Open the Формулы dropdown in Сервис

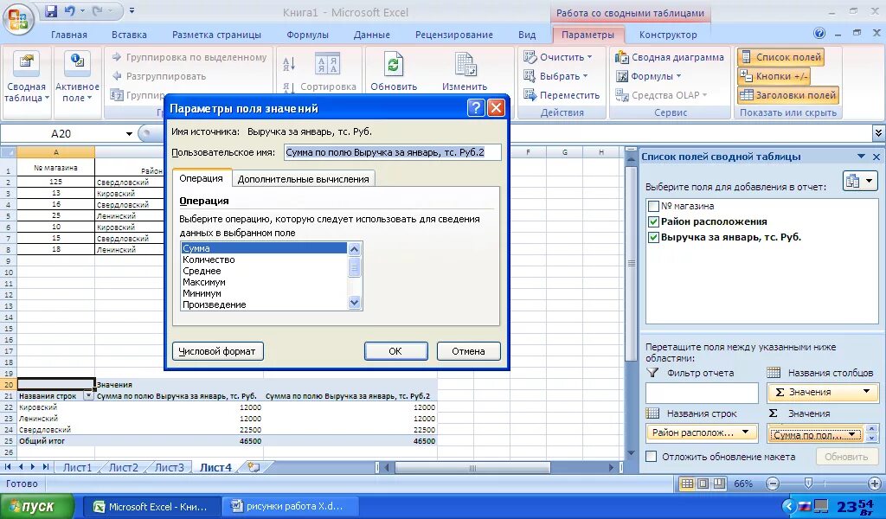[x=649, y=75]
